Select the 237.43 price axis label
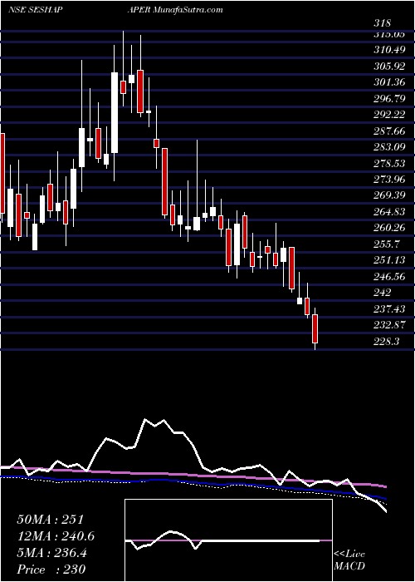This screenshot has width=415, height=582. tap(390, 308)
